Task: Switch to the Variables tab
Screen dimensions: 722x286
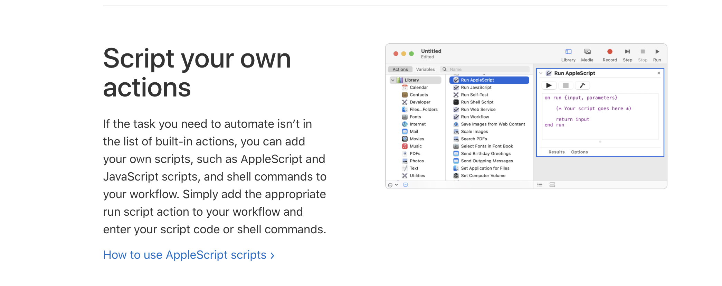Action: [425, 70]
